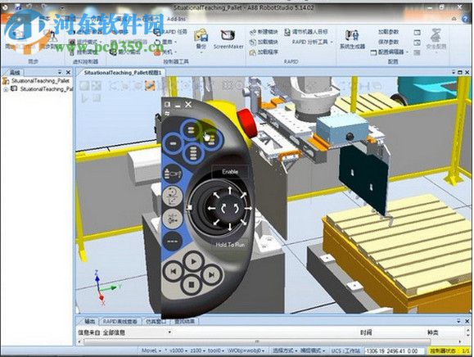Expand second SituationalTeaching_Pal tree node
Screen dimensions: 474x357
pyautogui.click(x=6, y=89)
